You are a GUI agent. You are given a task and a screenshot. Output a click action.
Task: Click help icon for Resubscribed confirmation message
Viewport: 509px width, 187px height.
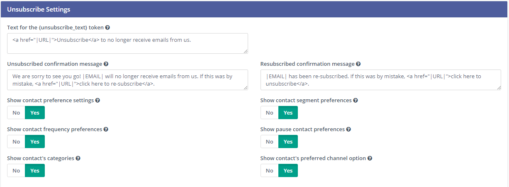358,64
